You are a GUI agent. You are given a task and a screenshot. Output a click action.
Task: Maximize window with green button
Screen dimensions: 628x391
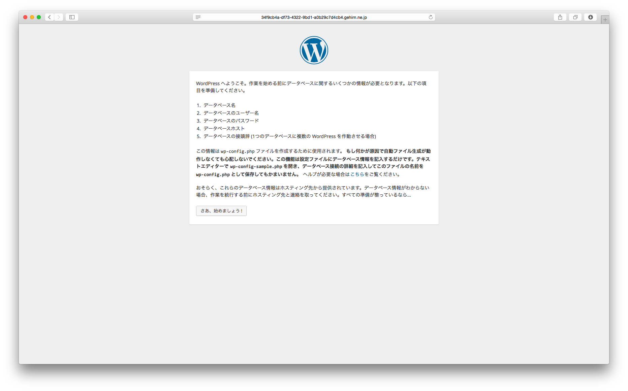39,17
